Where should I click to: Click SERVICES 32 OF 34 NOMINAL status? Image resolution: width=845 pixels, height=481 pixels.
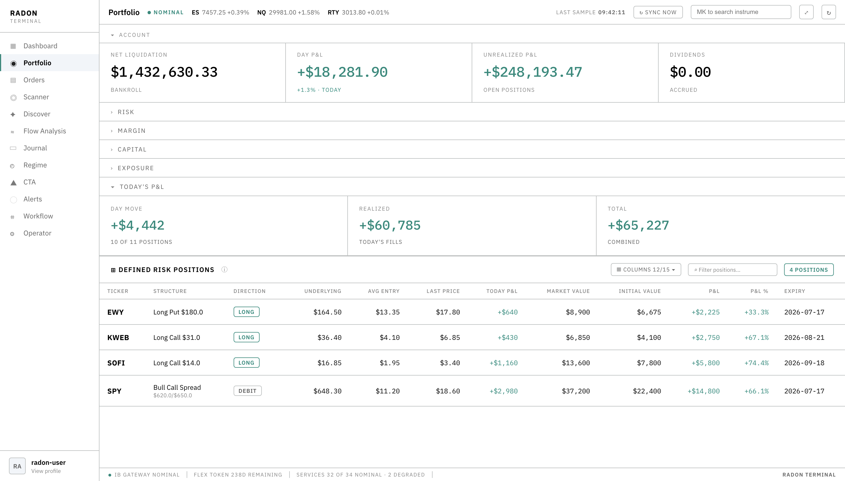click(361, 475)
